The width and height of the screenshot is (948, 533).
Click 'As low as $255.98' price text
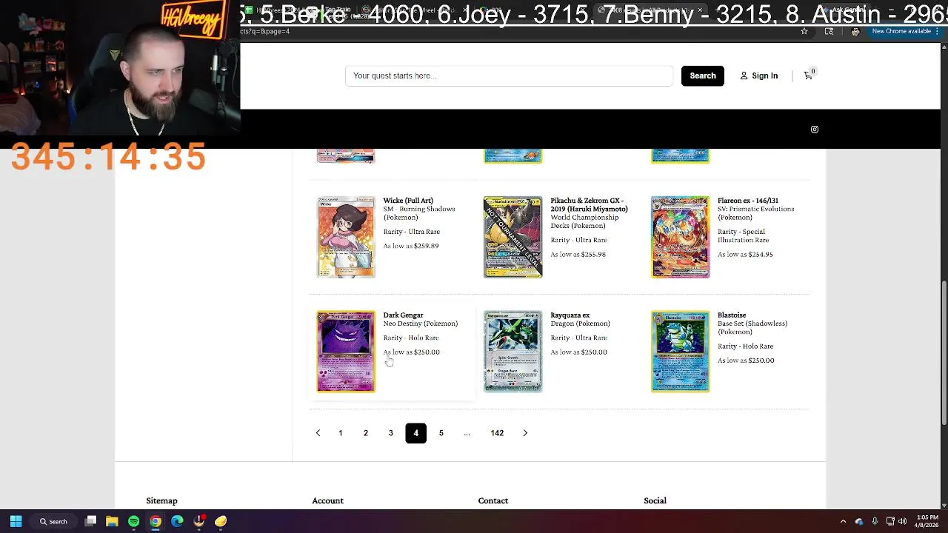point(578,255)
